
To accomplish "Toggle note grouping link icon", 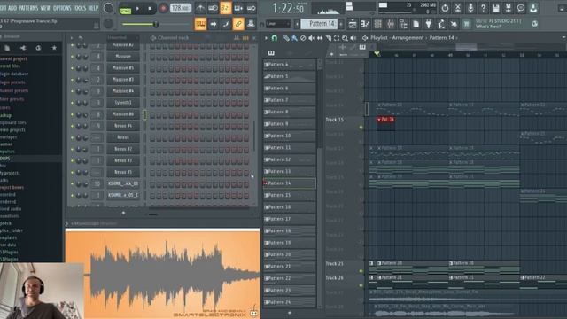I will (x=238, y=24).
